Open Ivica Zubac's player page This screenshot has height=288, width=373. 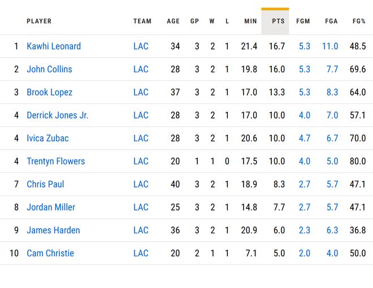click(x=47, y=138)
